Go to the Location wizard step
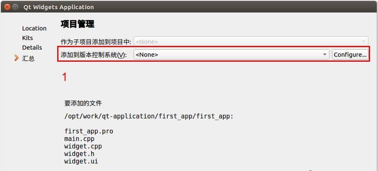Screen dimensions: 378x171 click(34, 28)
